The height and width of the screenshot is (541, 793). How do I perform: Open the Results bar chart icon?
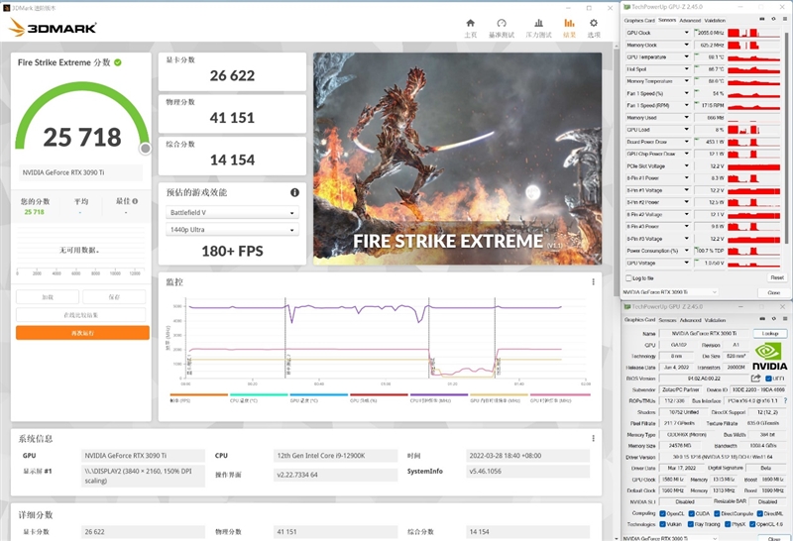pos(569,23)
